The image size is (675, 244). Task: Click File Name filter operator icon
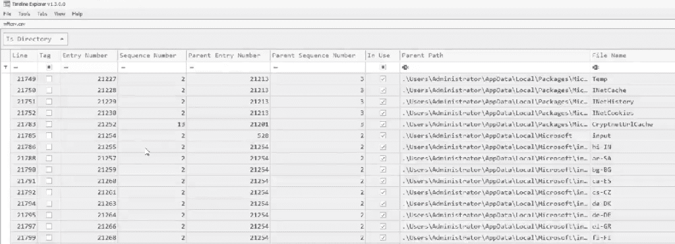pos(596,68)
